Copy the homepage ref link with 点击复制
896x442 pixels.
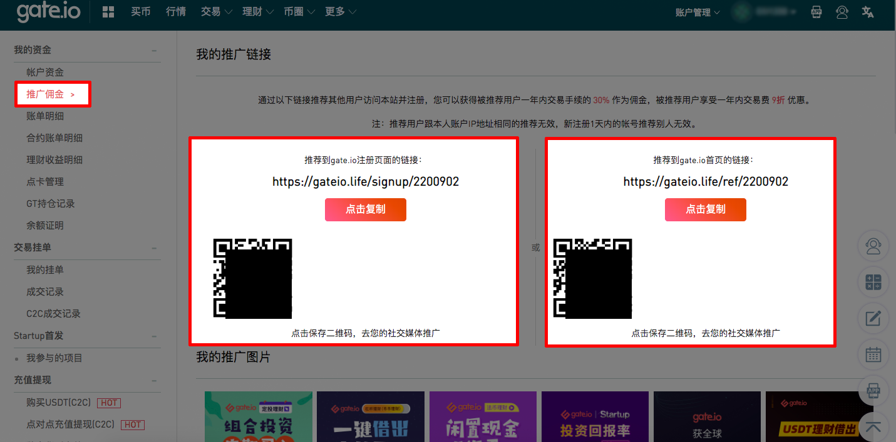(706, 209)
